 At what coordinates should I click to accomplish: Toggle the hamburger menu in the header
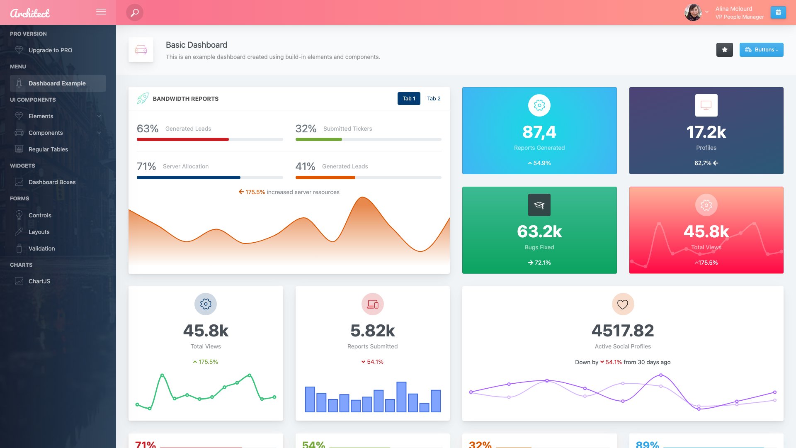pos(101,12)
